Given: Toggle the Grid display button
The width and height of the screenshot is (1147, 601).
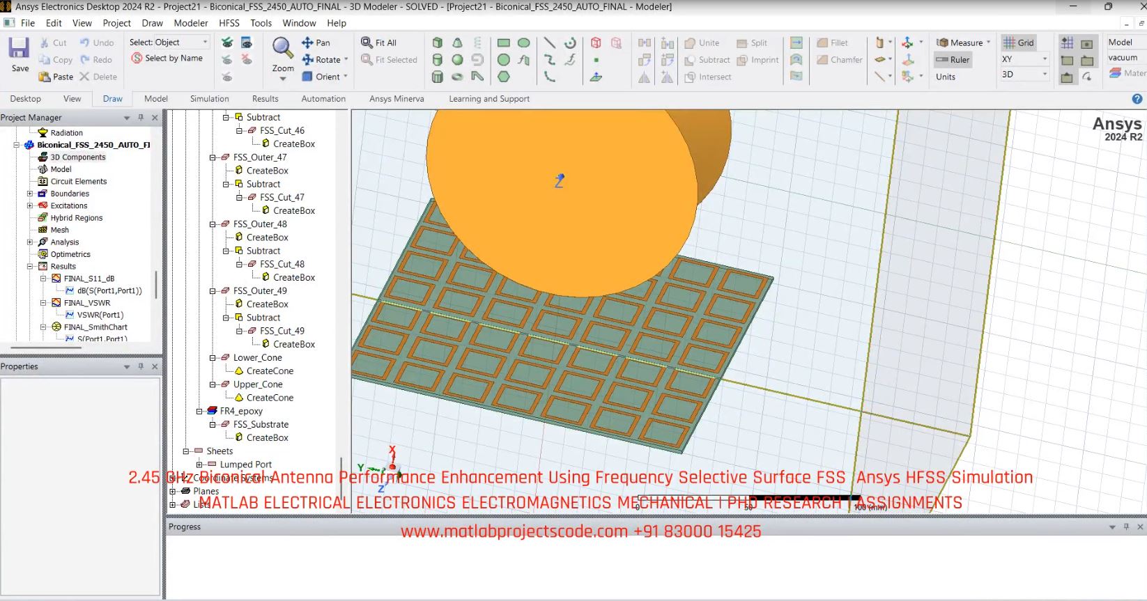Looking at the screenshot, I should [1019, 42].
